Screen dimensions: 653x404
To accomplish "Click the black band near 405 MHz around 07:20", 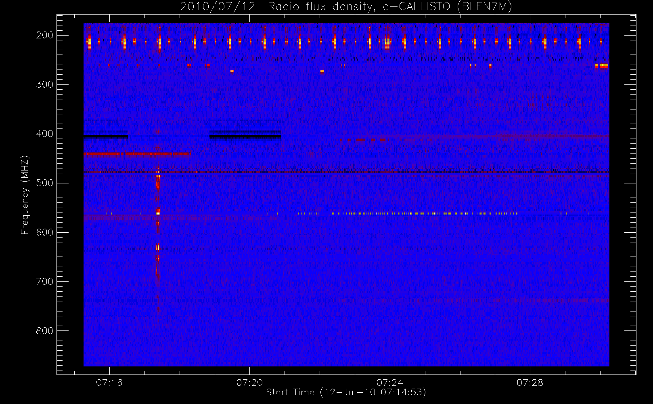I will click(245, 136).
